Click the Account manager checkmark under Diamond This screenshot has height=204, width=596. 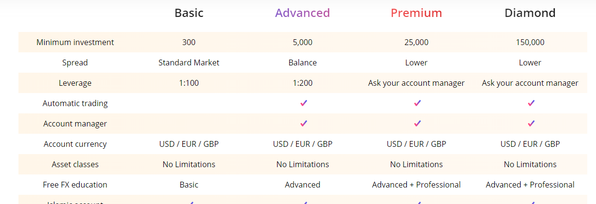[x=531, y=123]
